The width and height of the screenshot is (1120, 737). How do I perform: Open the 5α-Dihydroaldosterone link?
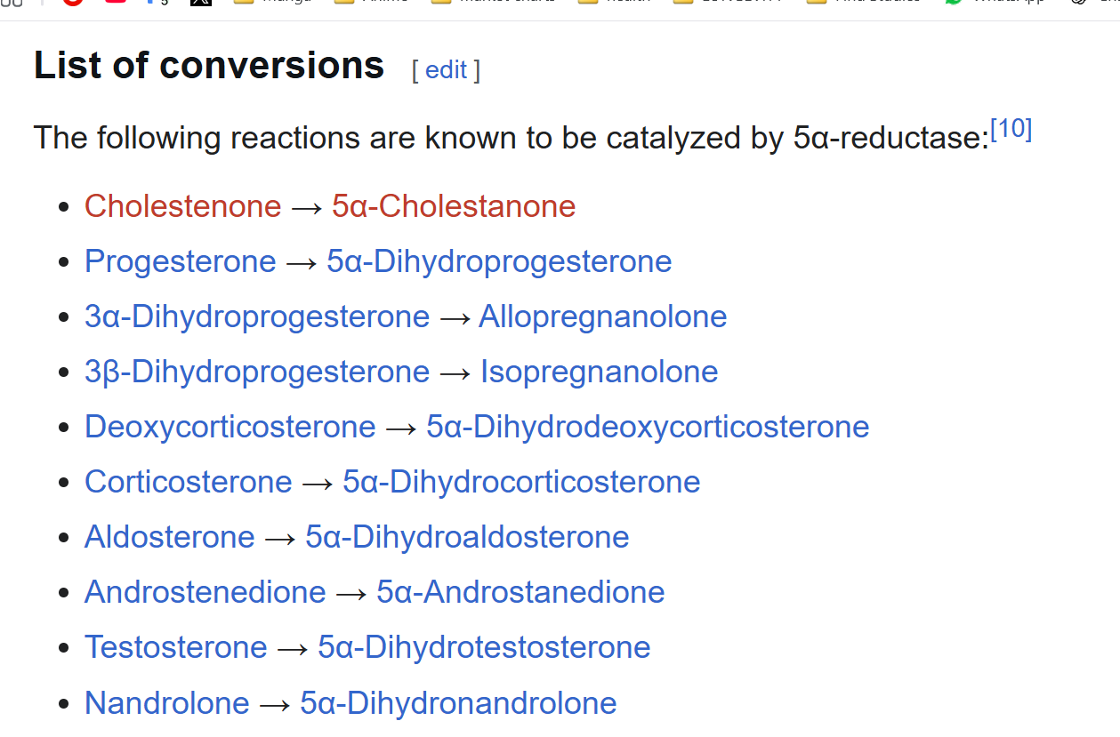pyautogui.click(x=467, y=537)
